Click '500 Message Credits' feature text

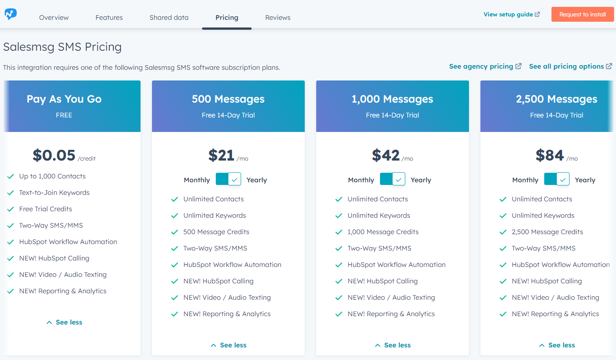(x=216, y=232)
